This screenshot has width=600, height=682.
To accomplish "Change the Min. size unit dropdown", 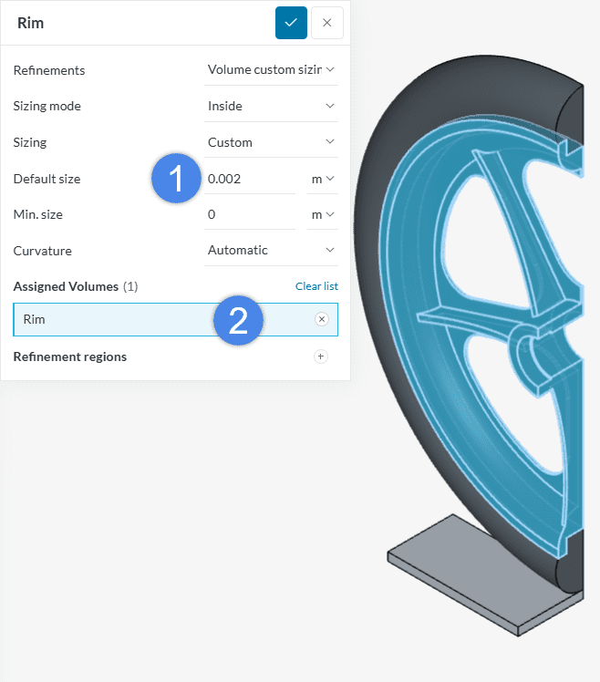I will pyautogui.click(x=323, y=214).
